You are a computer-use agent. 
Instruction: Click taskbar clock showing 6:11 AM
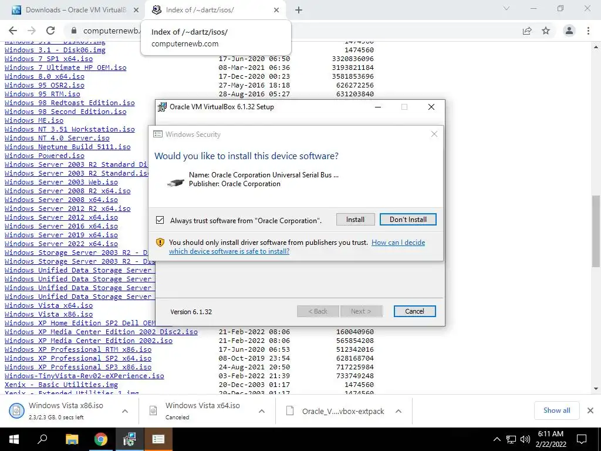(x=551, y=439)
